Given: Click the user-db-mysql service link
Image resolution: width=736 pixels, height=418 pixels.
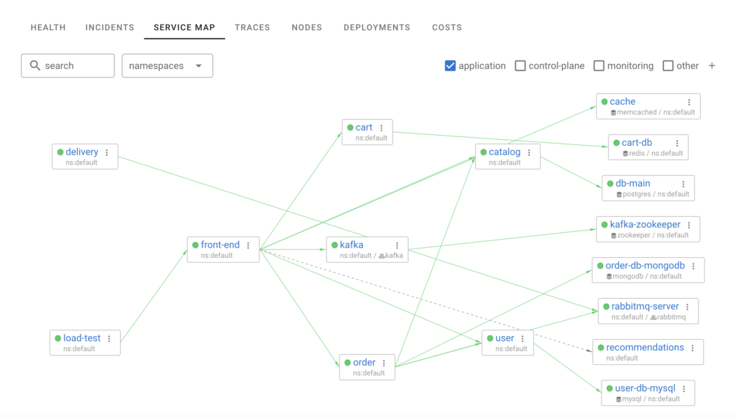Looking at the screenshot, I should [x=645, y=387].
